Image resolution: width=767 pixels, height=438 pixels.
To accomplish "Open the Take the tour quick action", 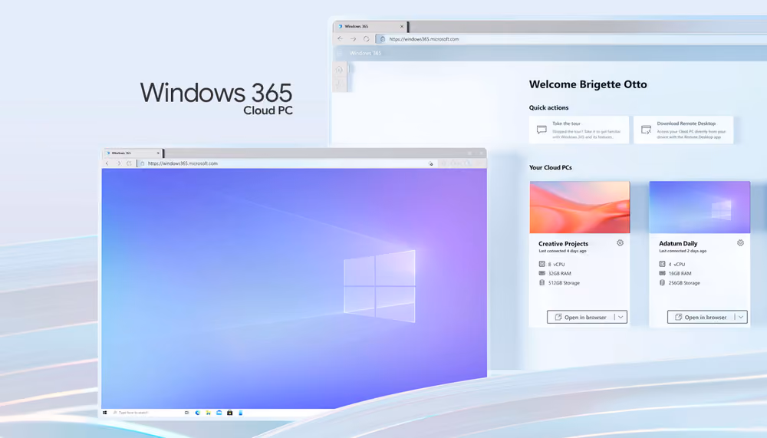I will coord(578,130).
